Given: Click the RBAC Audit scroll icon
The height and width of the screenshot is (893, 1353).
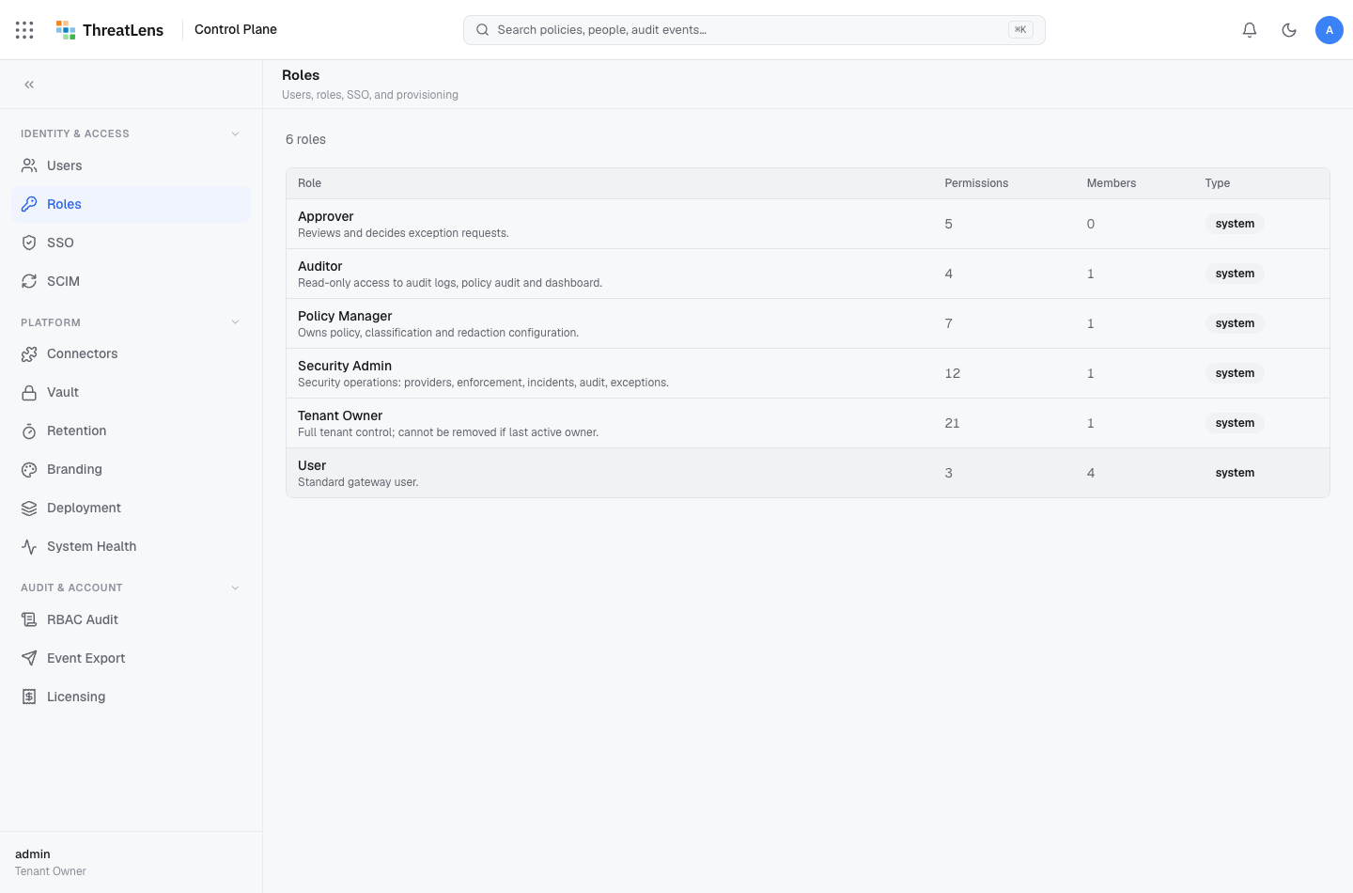Looking at the screenshot, I should (29, 619).
